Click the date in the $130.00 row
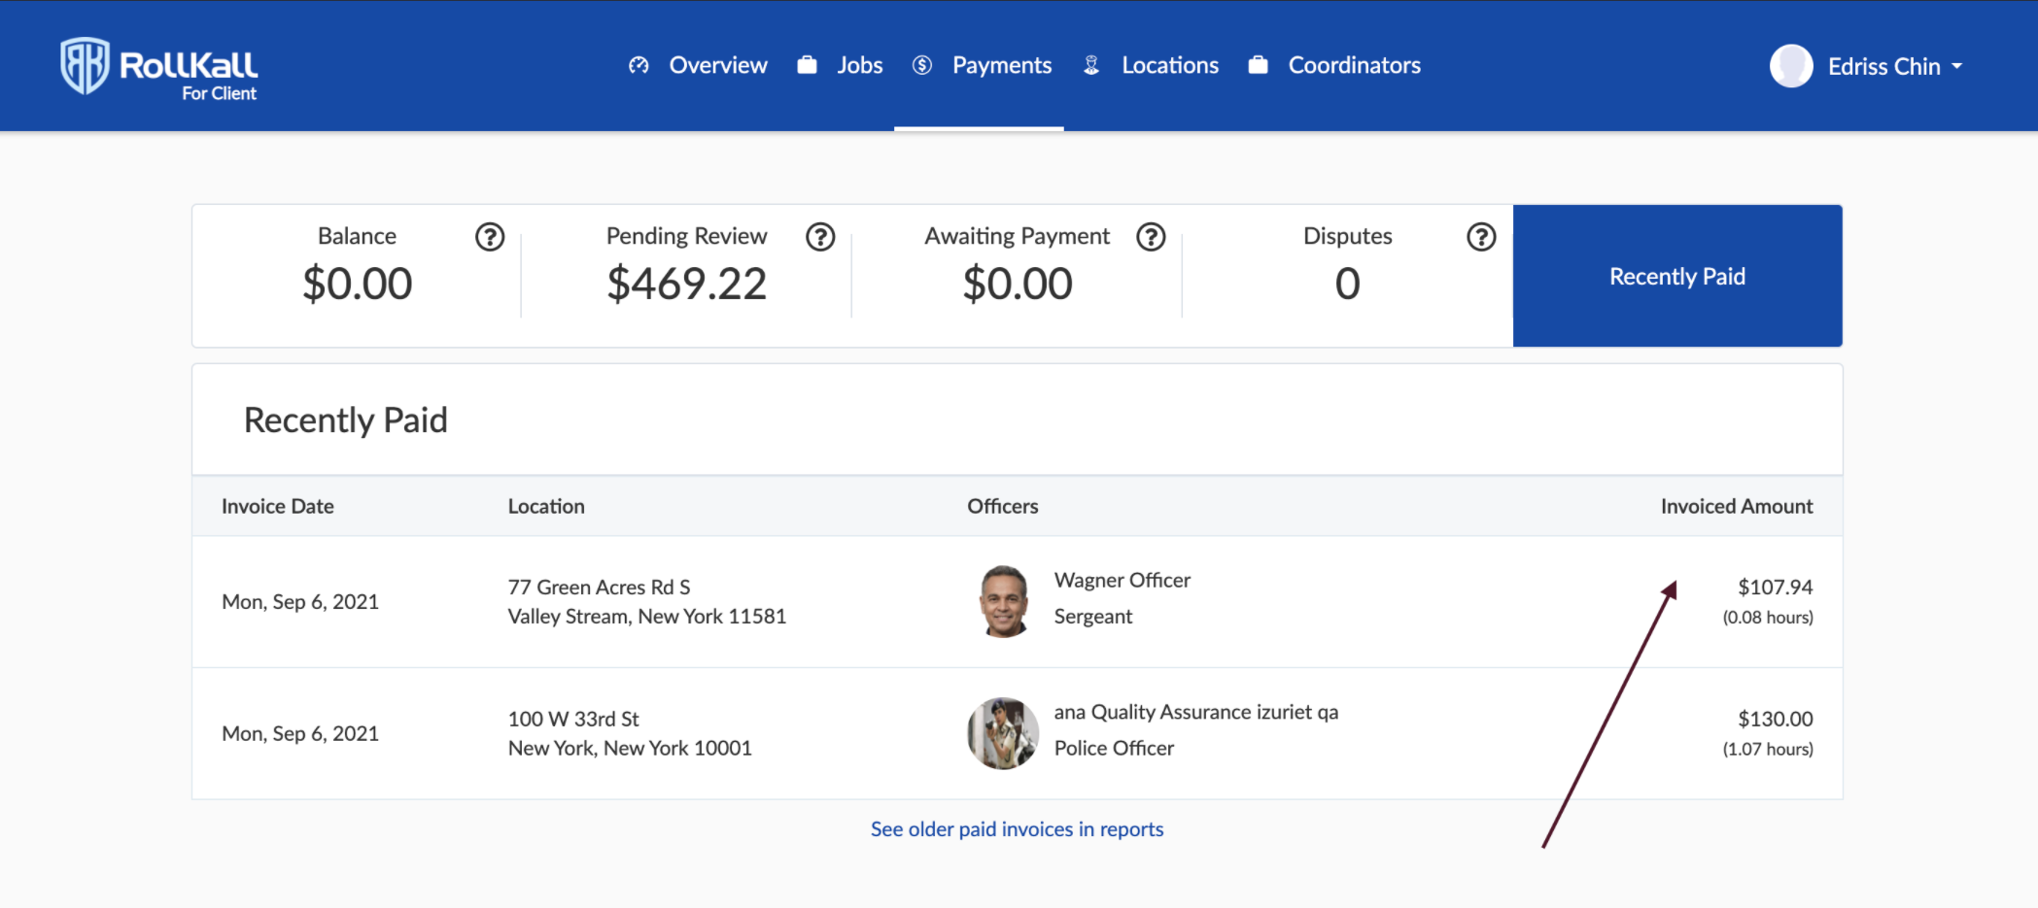This screenshot has height=908, width=2038. tap(300, 733)
